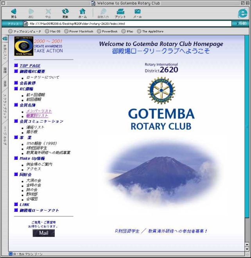The width and height of the screenshot is (251, 258).
Task: Open the メンバーリスト link
Action: pos(39,111)
